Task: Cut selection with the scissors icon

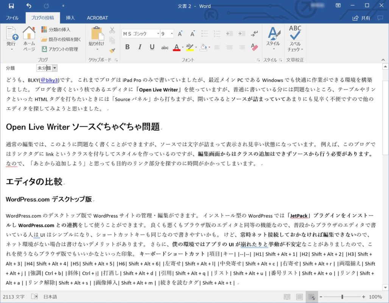Action: click(112, 30)
